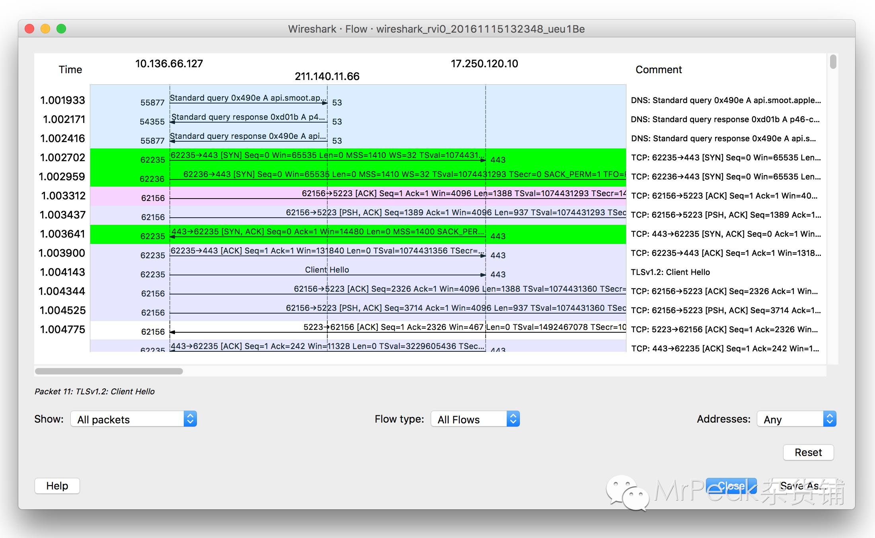This screenshot has height=538, width=875.
Task: Select the 443→62235 SYN, ACK flow row
Action: point(327,234)
